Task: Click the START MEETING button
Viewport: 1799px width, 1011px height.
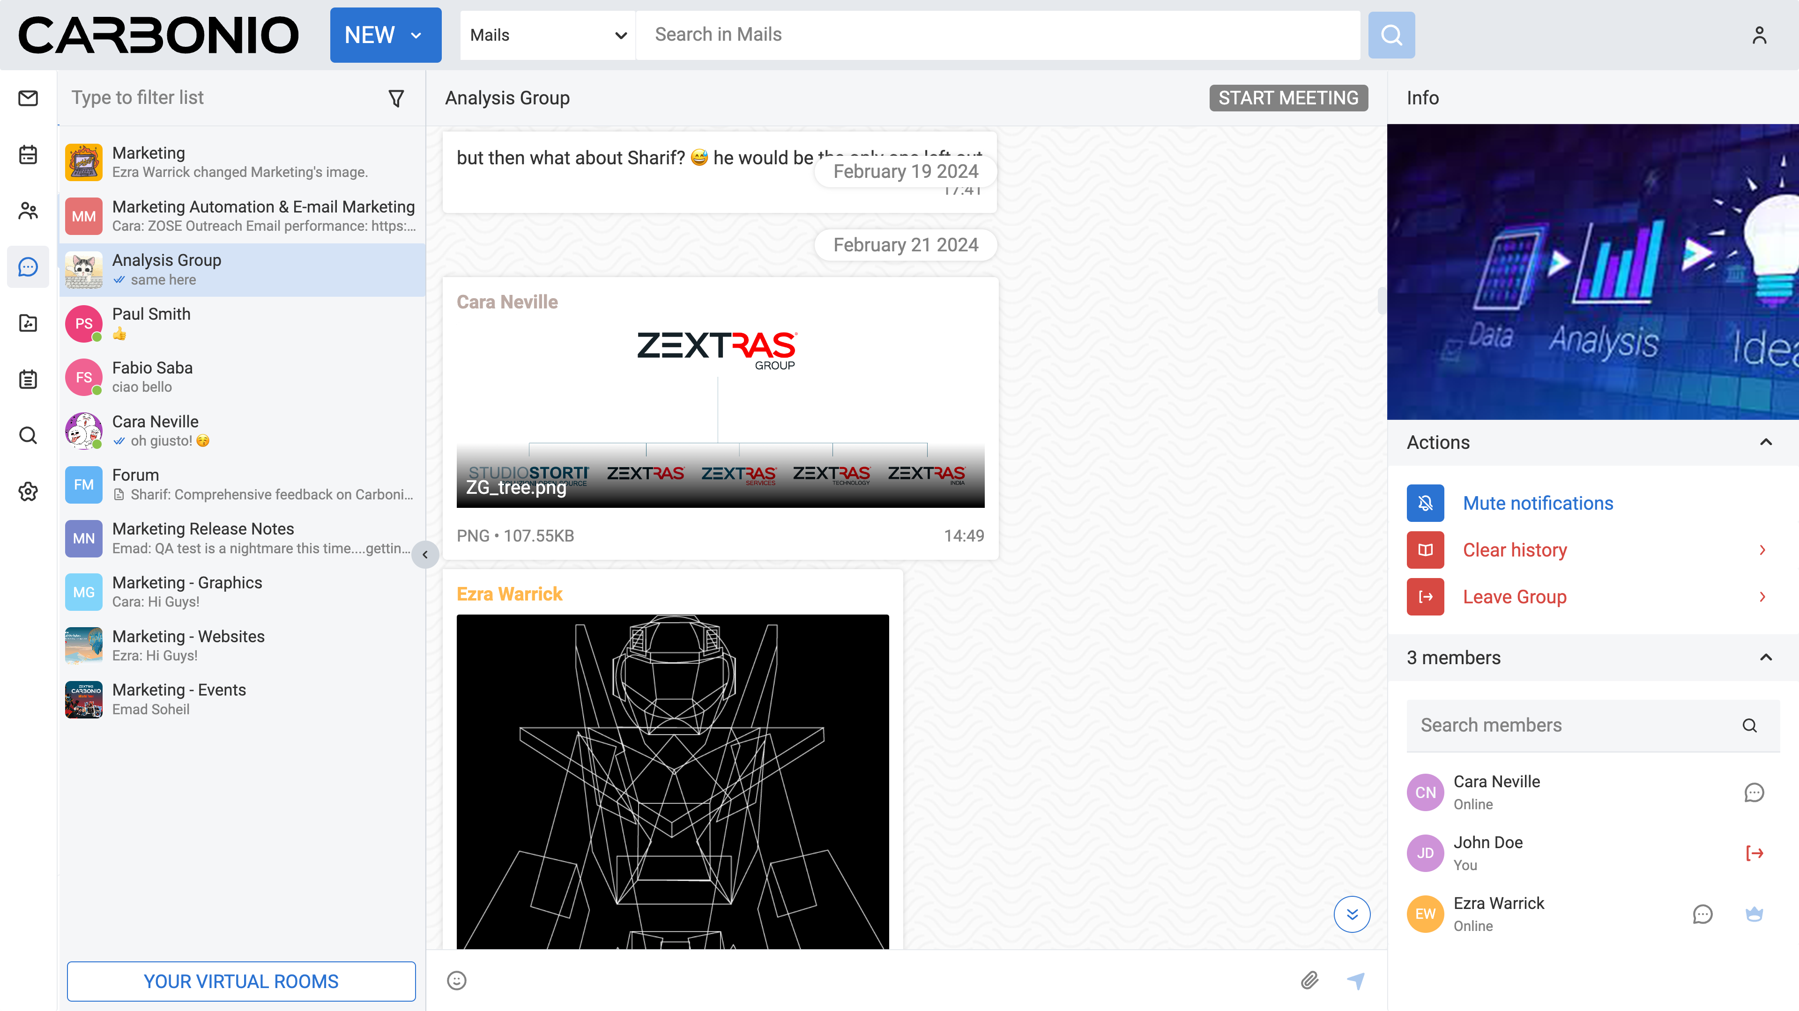Action: pos(1288,98)
